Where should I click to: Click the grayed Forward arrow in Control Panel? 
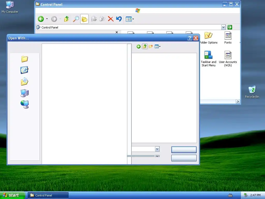(x=54, y=19)
